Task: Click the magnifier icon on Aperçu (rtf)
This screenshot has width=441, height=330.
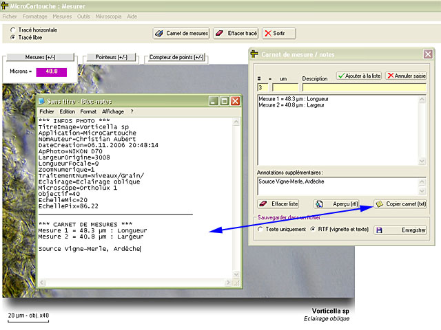Action: [318, 204]
